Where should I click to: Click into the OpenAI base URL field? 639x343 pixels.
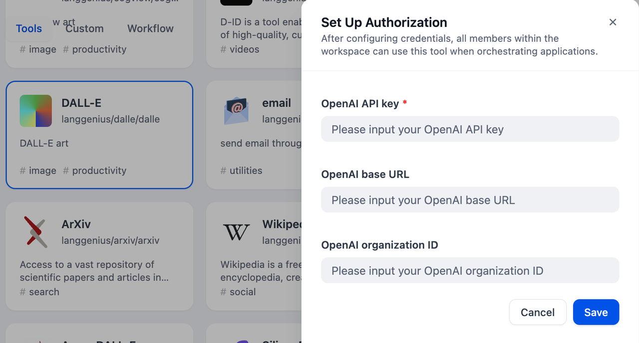click(470, 200)
